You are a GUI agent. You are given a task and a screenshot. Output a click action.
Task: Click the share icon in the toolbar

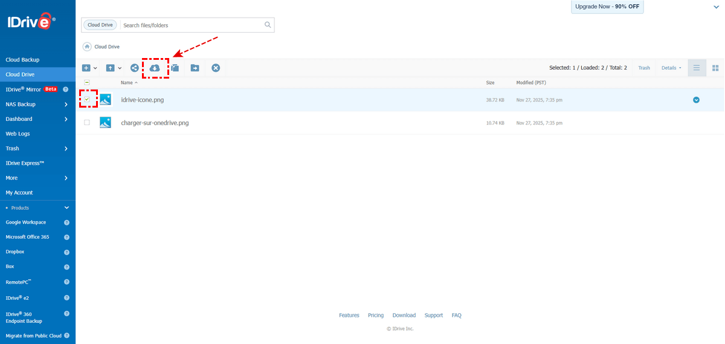[x=135, y=68]
